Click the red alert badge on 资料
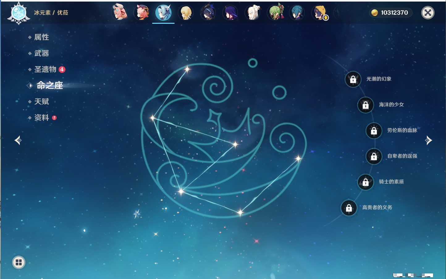 (54, 118)
